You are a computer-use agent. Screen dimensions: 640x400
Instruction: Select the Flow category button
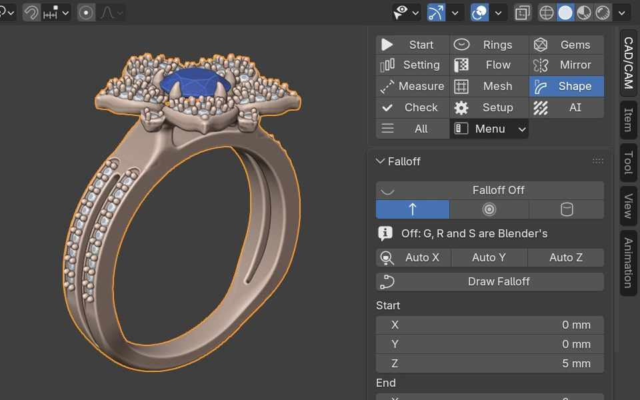click(489, 65)
